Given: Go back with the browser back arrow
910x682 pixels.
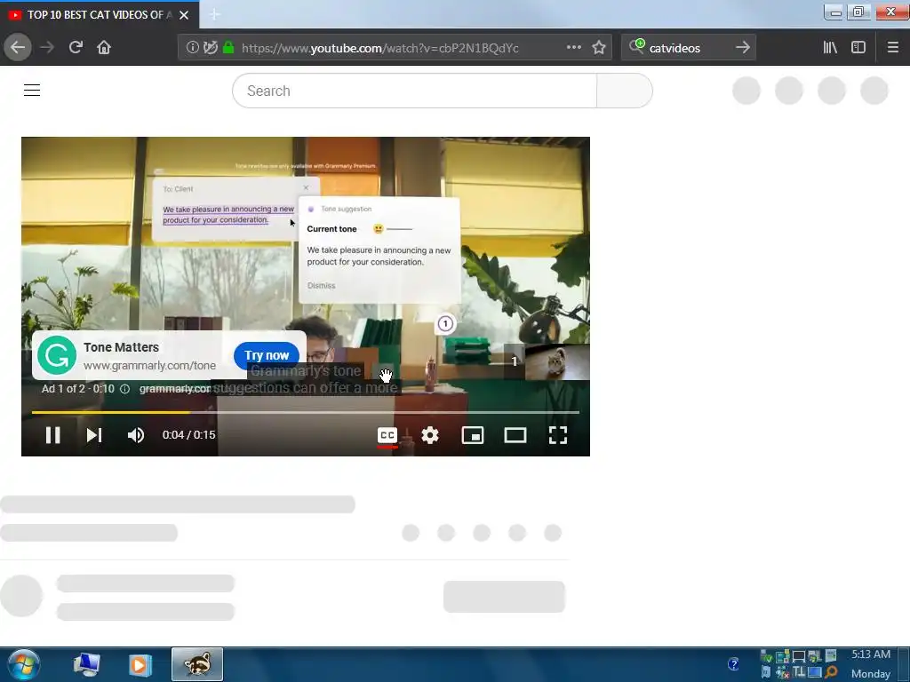Looking at the screenshot, I should click(x=18, y=47).
